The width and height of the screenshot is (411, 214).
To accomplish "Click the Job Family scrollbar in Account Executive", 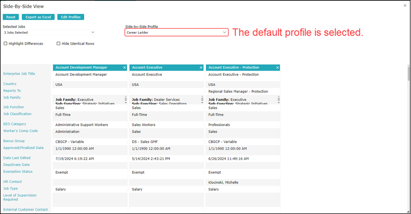I will [x=202, y=99].
